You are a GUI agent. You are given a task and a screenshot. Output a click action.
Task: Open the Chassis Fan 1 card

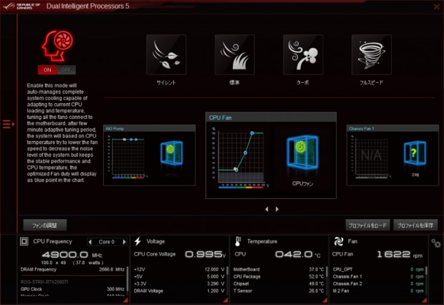[392, 155]
